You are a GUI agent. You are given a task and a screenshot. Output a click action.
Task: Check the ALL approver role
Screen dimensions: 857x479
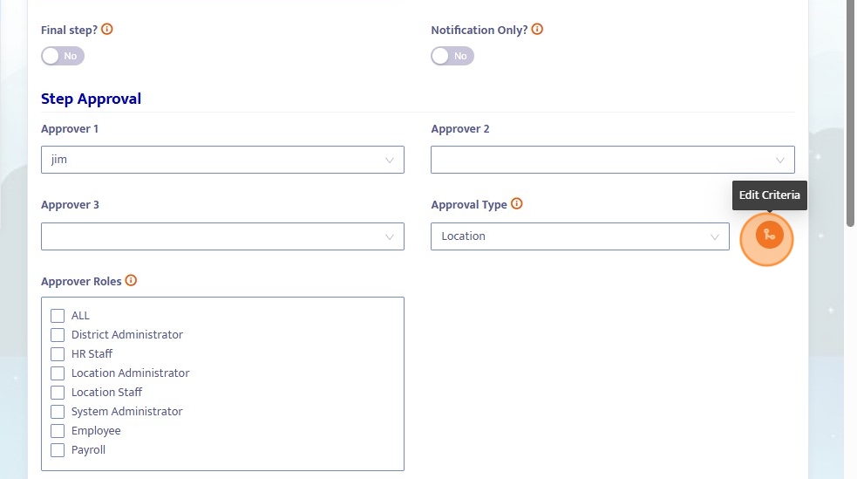click(58, 316)
